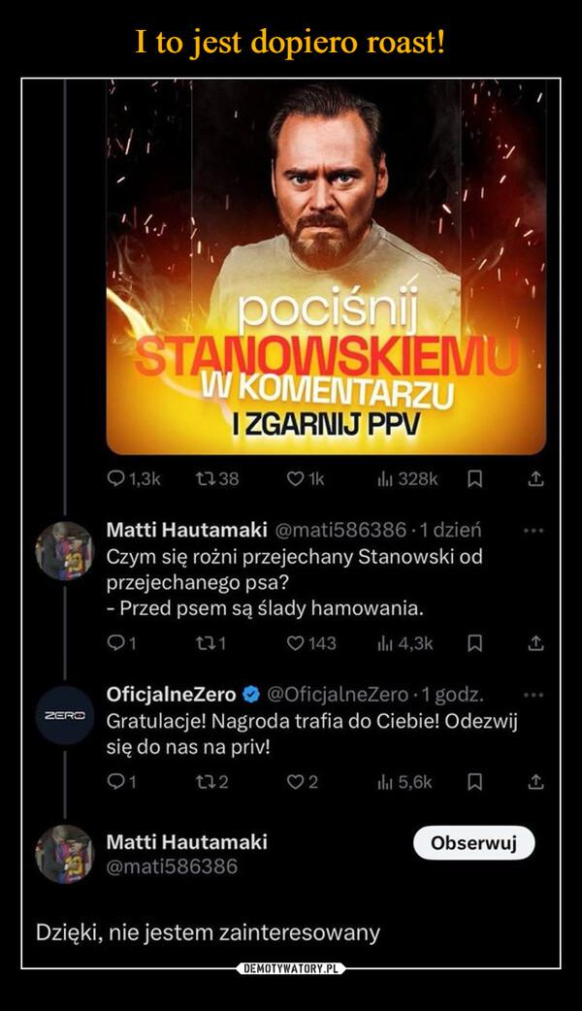Share the top promo tweet

[x=534, y=479]
